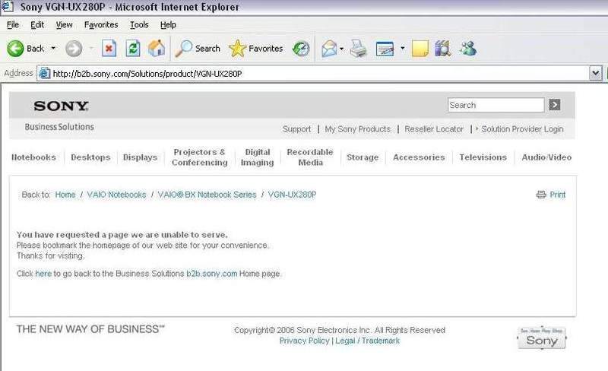Click the Mail envelope icon
Viewport: 608px width, 371px height.
click(329, 49)
